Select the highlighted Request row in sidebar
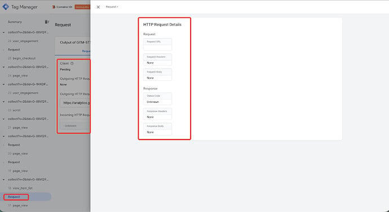 tap(25, 197)
